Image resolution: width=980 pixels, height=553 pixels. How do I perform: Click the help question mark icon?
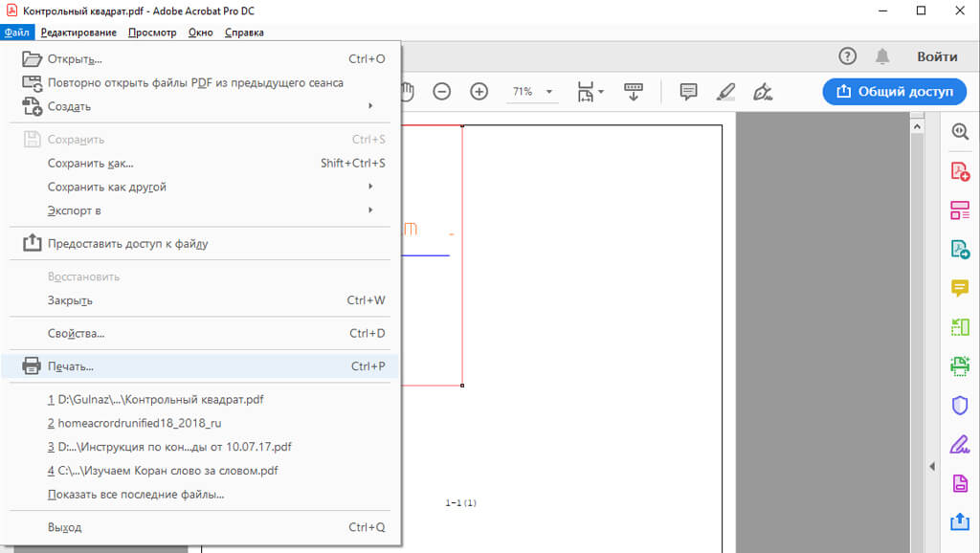847,56
